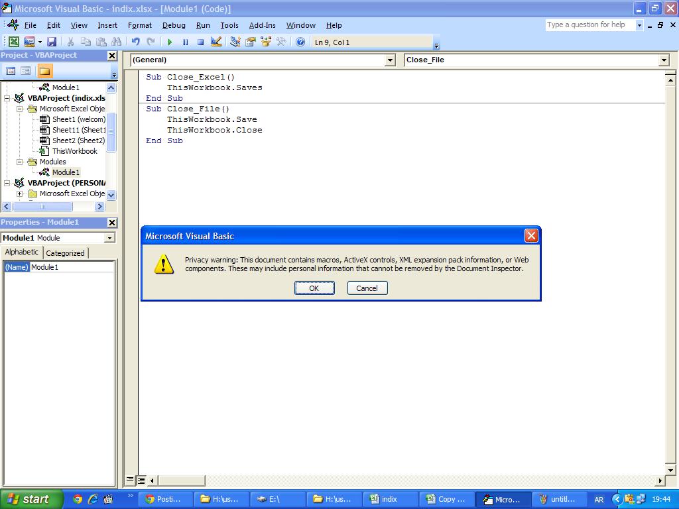679x509 pixels.
Task: Switch to the indix Excel taskbar button
Action: pos(391,499)
